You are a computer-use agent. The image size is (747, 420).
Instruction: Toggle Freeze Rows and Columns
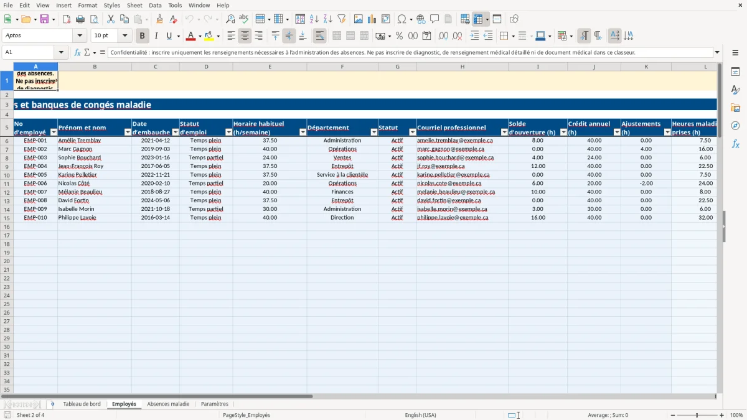point(478,19)
